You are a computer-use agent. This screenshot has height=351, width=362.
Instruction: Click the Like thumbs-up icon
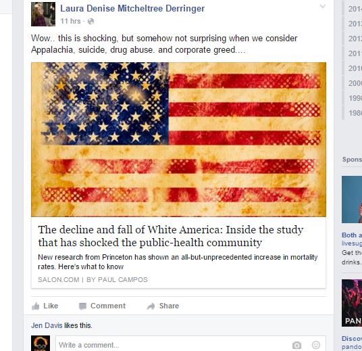click(36, 306)
